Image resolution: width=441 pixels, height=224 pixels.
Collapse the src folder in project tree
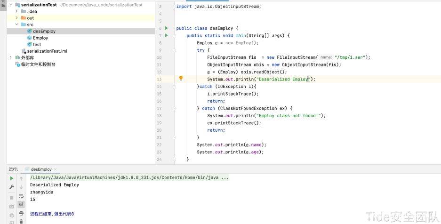(x=17, y=24)
